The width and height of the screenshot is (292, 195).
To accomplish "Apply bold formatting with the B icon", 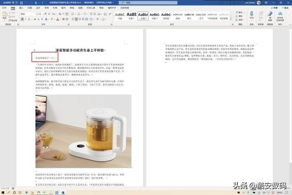I will (21, 19).
